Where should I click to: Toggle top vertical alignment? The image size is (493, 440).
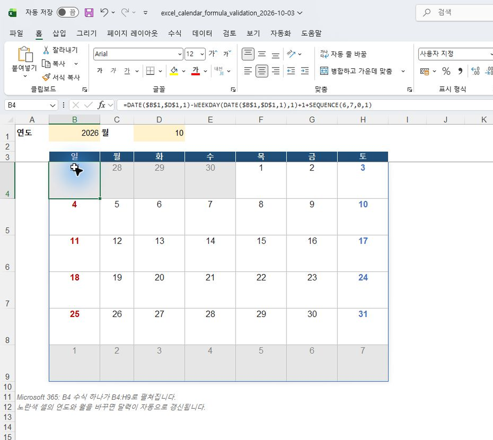pos(248,54)
